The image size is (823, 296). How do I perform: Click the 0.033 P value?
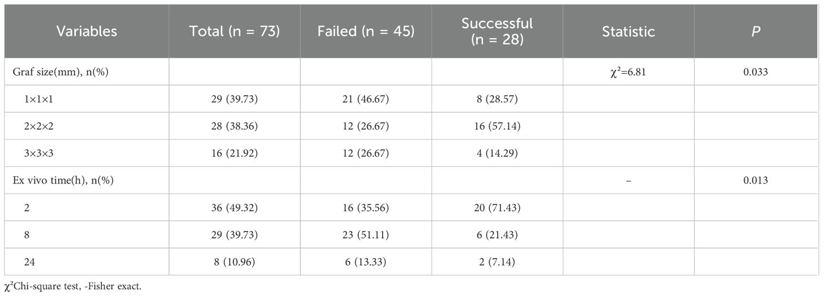pos(755,71)
